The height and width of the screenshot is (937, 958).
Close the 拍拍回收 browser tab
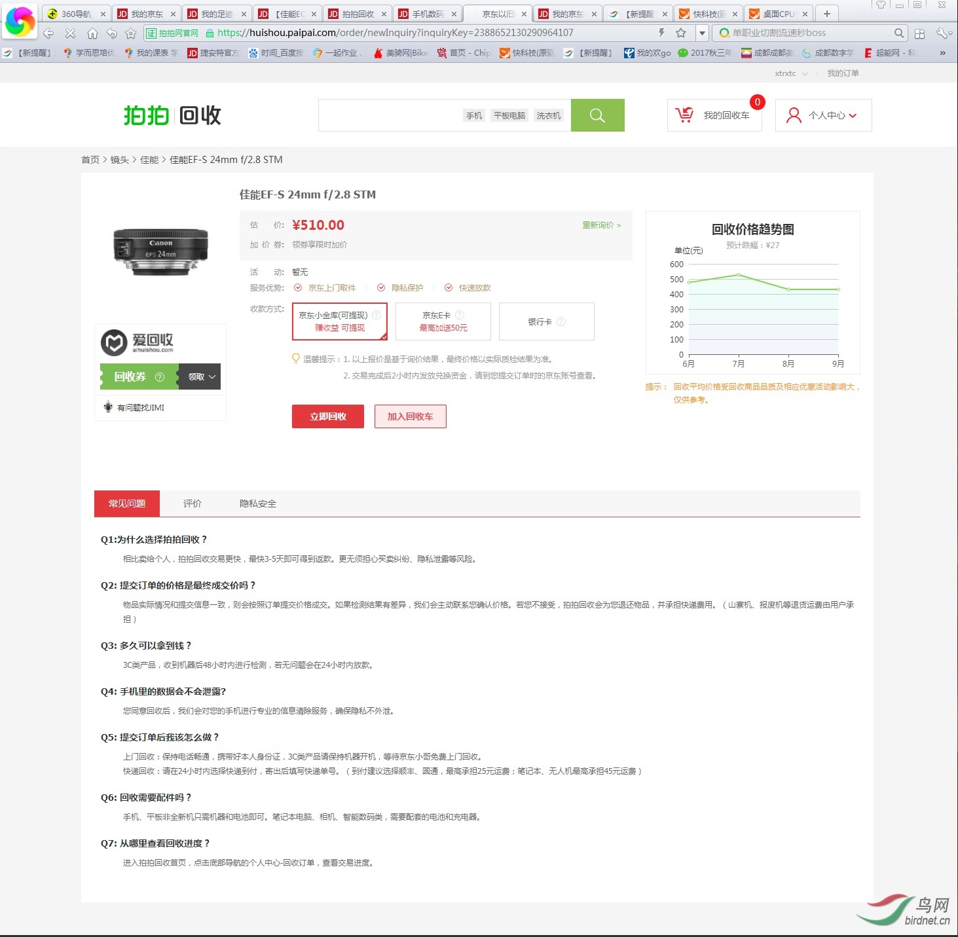(x=384, y=14)
